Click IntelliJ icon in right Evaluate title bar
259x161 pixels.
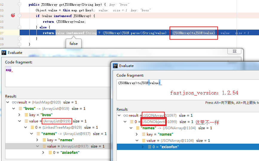115,66
